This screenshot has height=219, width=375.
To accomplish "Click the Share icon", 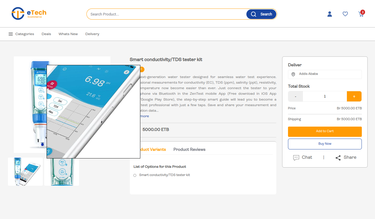I will [x=338, y=158].
